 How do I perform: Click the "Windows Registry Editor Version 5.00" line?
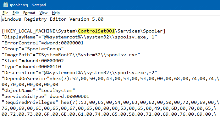(x=52, y=19)
